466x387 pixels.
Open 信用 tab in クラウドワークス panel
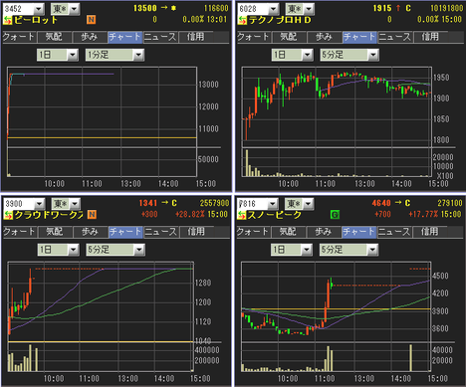pos(196,232)
